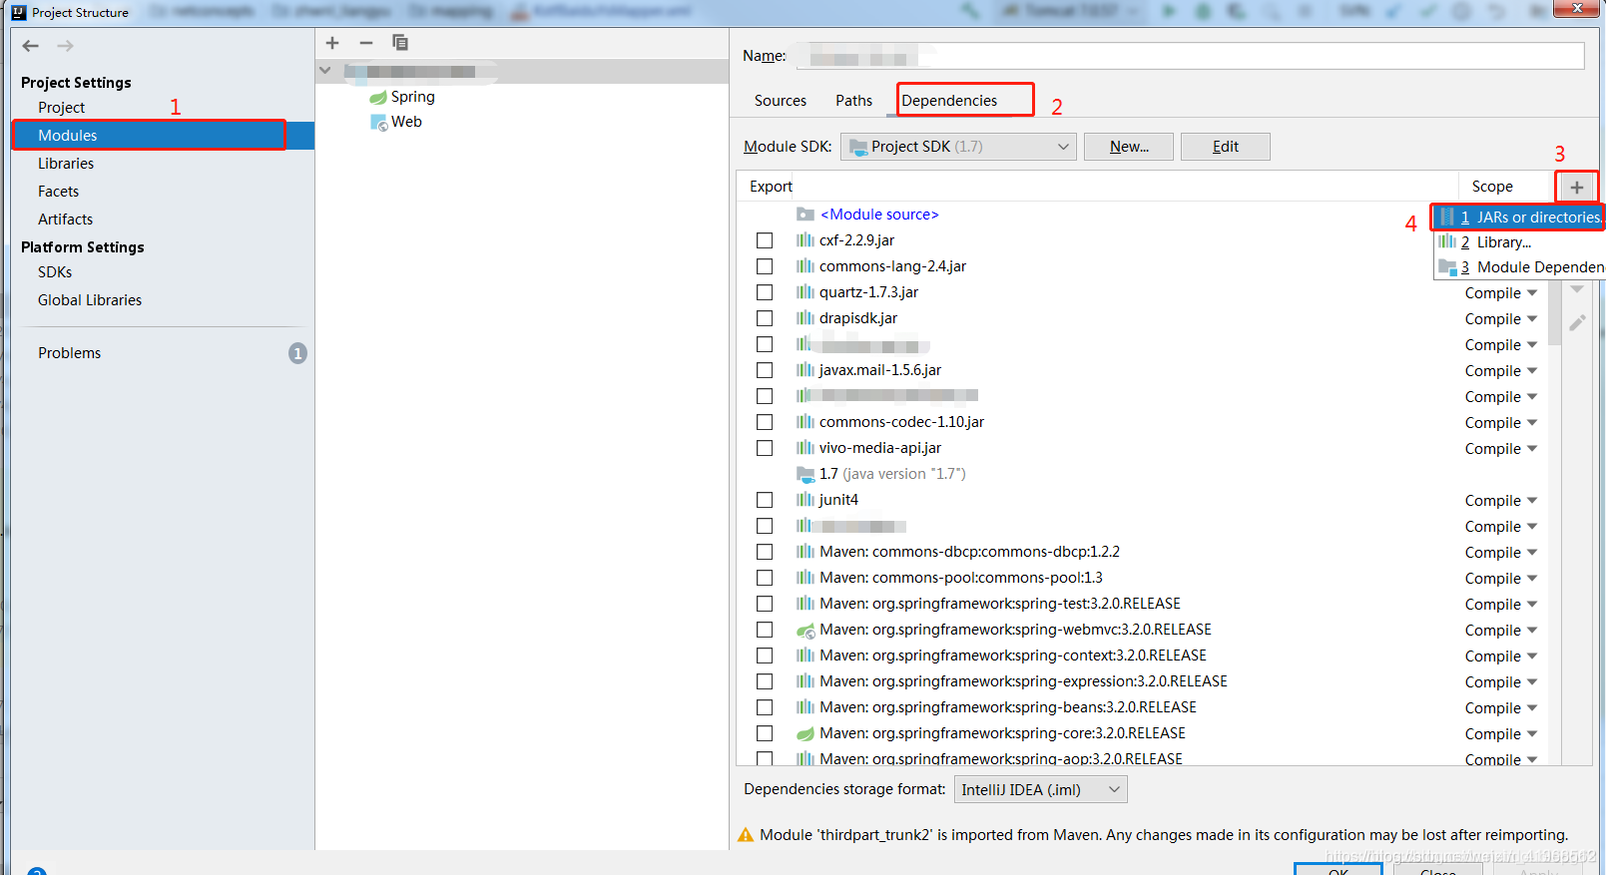Open Compile scope dropdown for drapisdk.jar
This screenshot has width=1606, height=875.
click(x=1501, y=319)
